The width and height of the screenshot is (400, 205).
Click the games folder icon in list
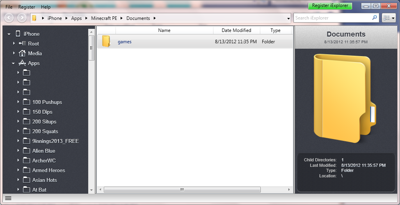pos(106,41)
